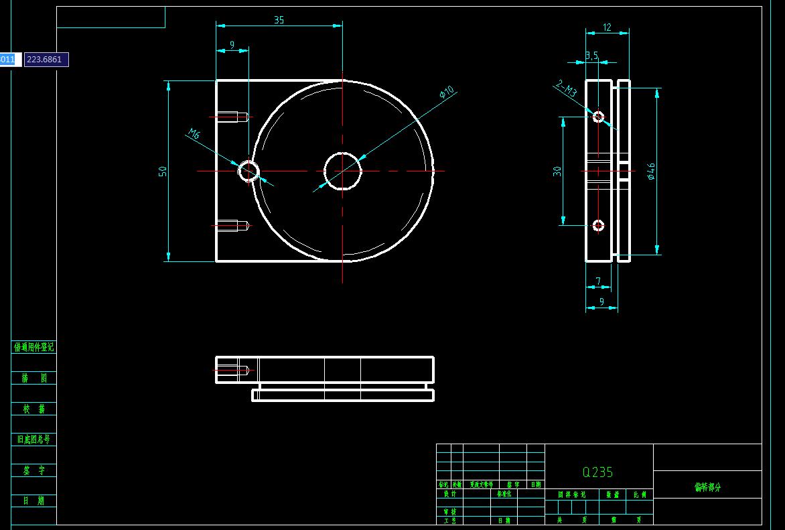
Task: Click the 图样标记 title block cell
Action: (x=572, y=494)
